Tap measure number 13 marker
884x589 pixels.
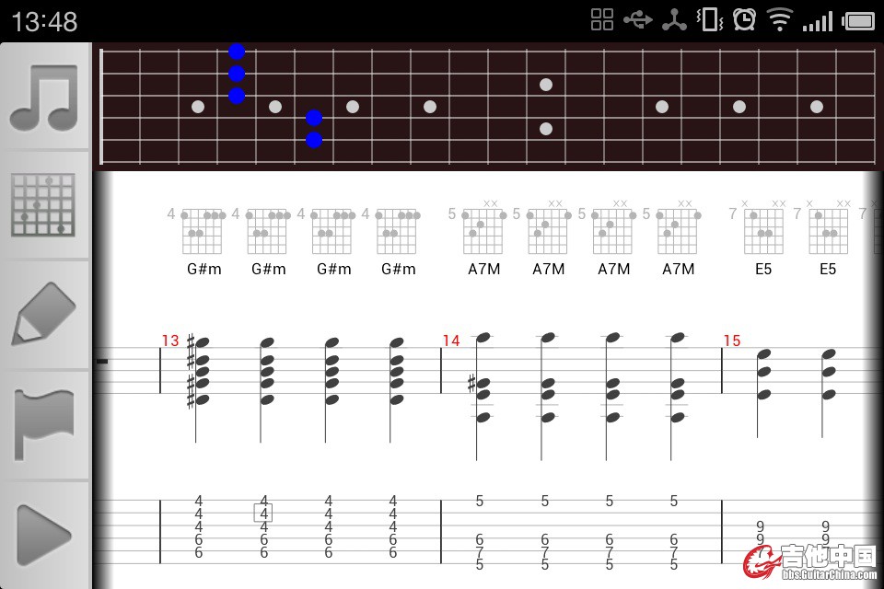click(x=170, y=341)
